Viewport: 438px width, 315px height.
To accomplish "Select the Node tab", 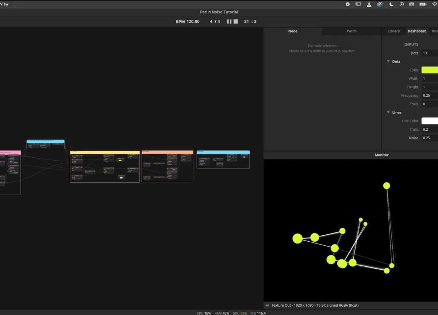I will [293, 31].
